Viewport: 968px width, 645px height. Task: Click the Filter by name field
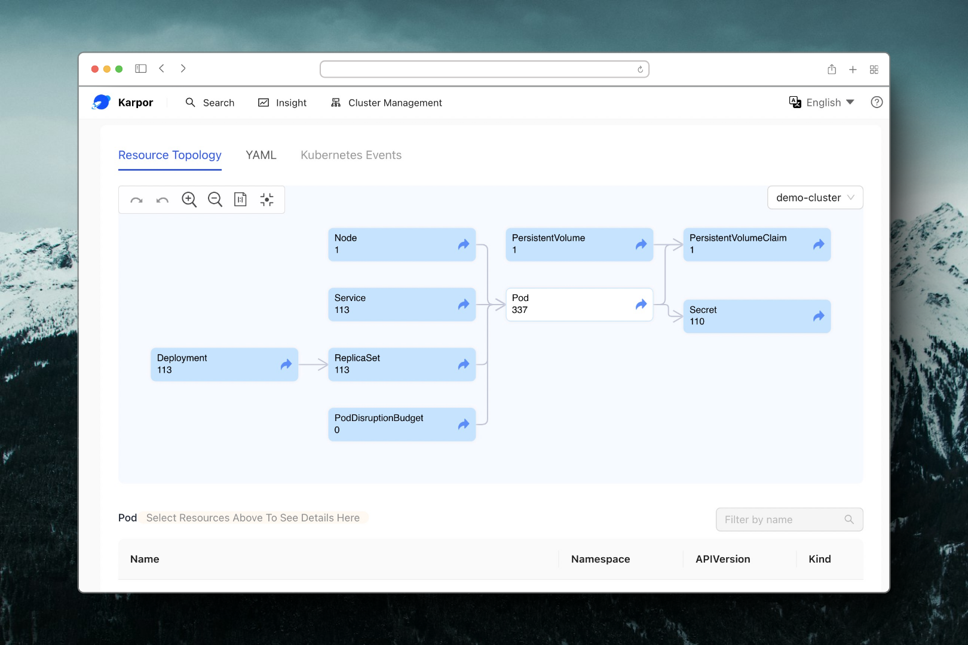pyautogui.click(x=782, y=520)
